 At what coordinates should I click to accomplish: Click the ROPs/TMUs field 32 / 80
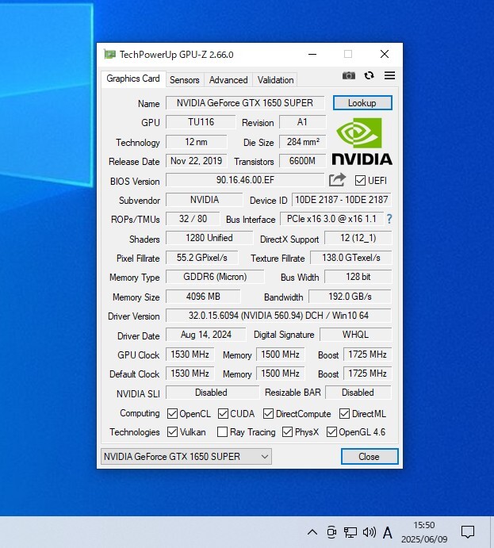click(193, 219)
